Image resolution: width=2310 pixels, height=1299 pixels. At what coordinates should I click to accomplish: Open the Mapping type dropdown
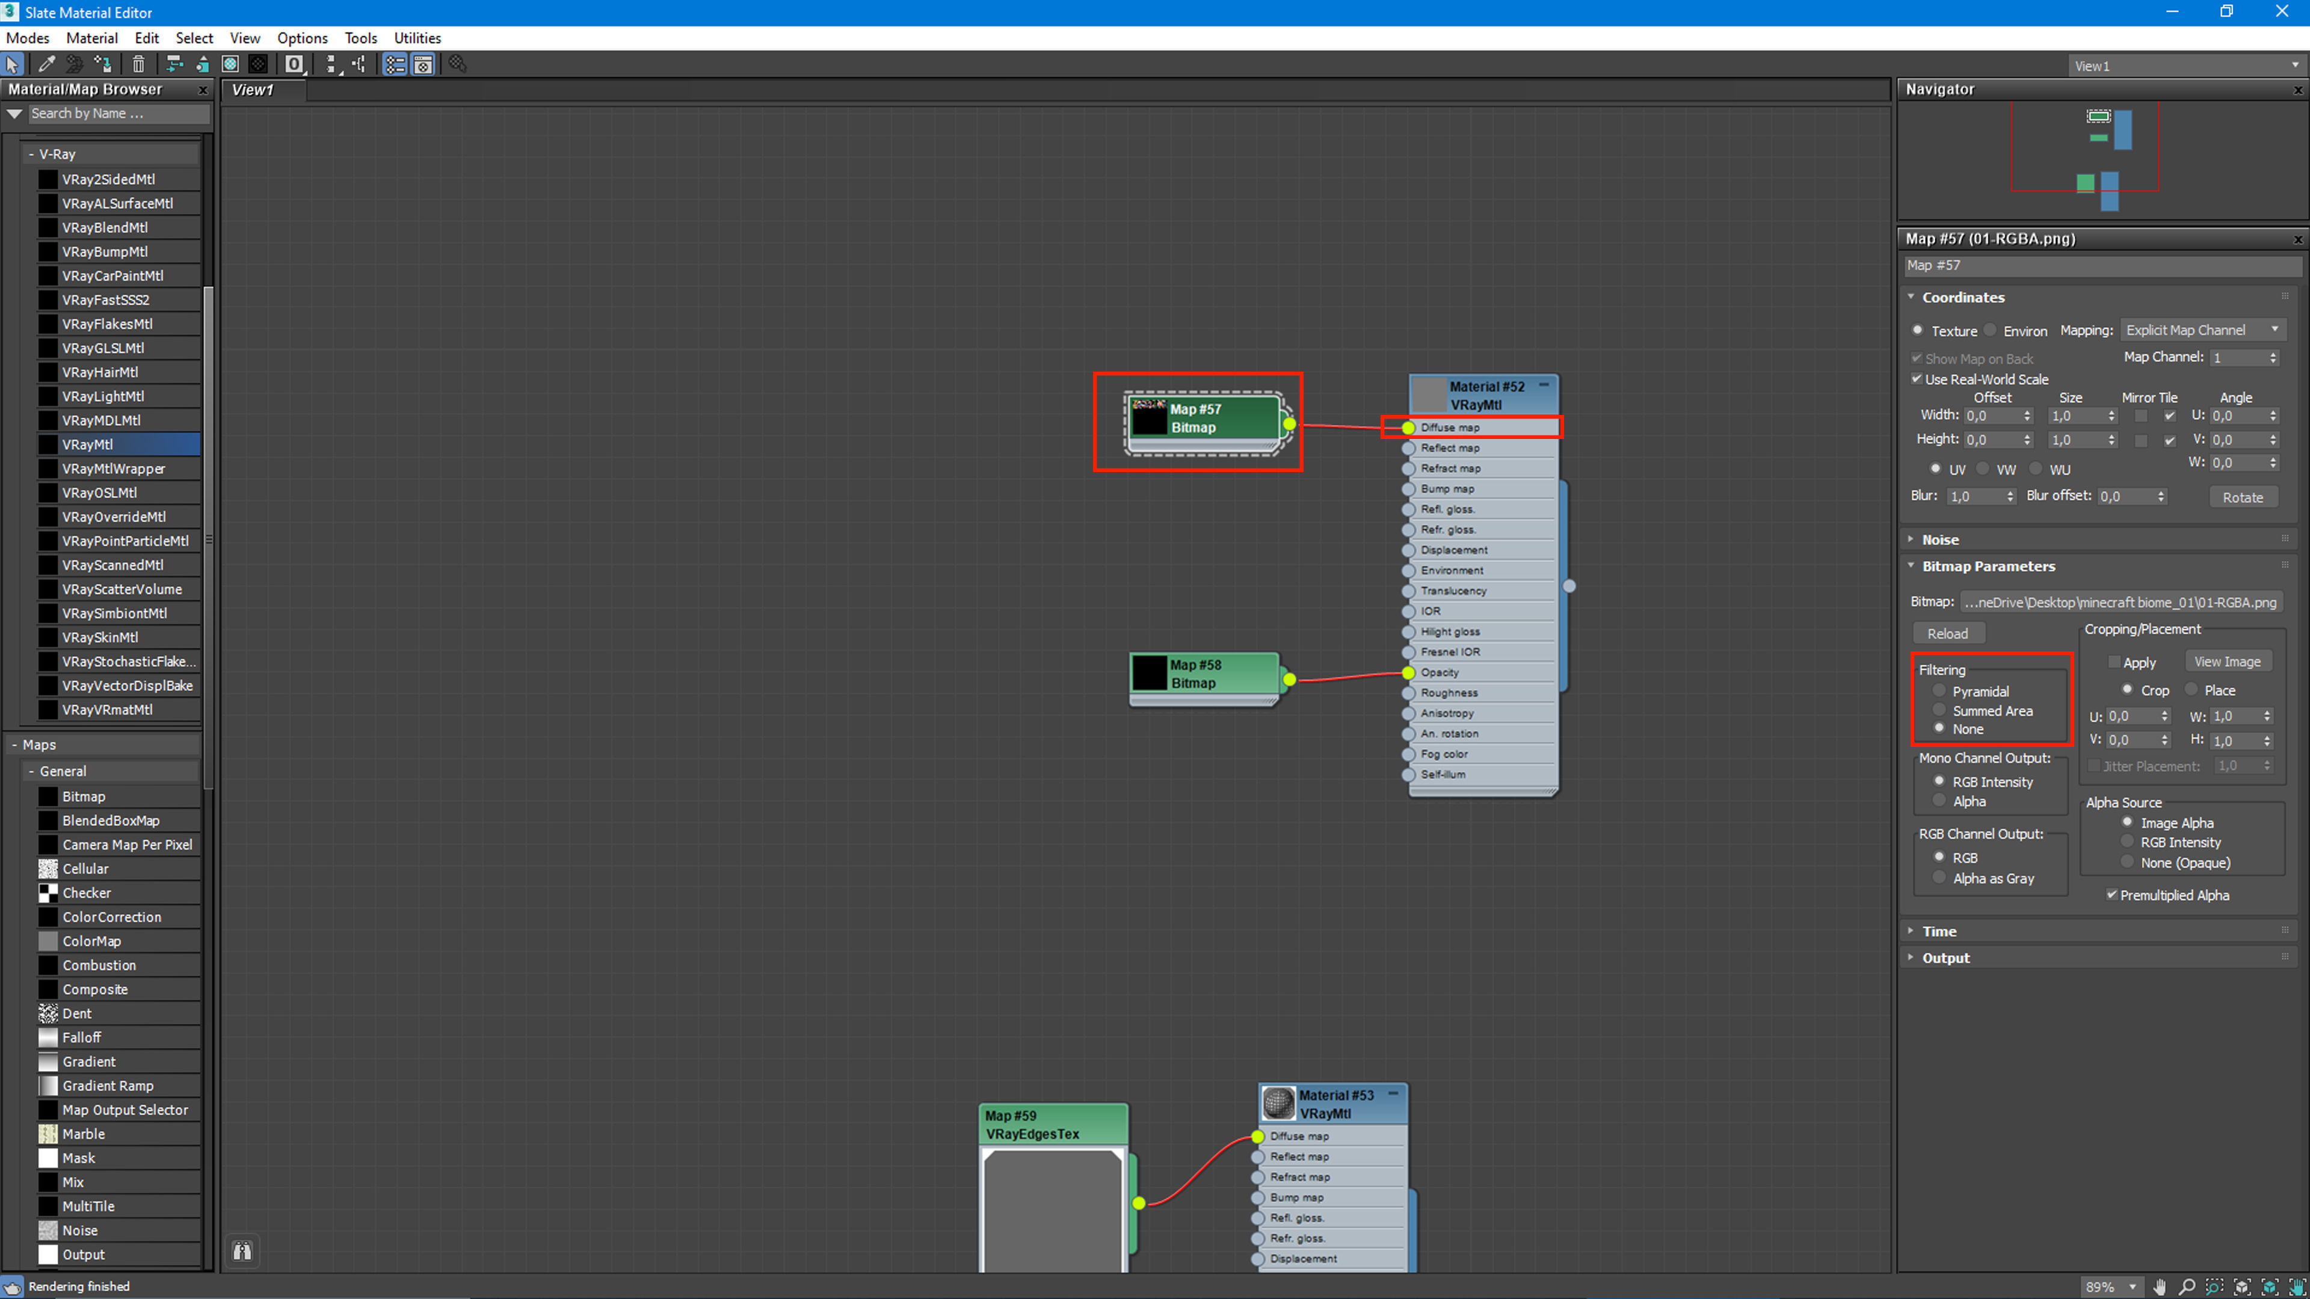click(2202, 330)
